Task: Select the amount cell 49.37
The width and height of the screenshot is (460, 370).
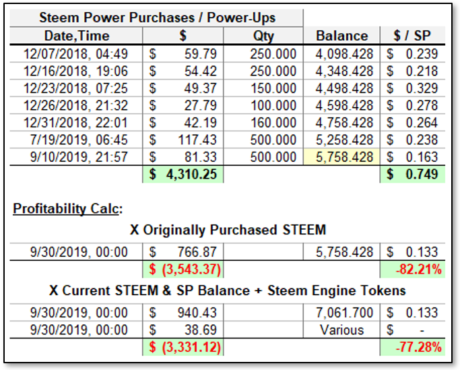Action: coord(183,88)
